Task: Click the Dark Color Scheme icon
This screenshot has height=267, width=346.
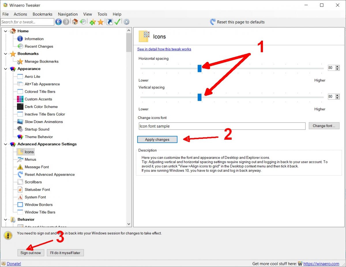Action: 20,107
